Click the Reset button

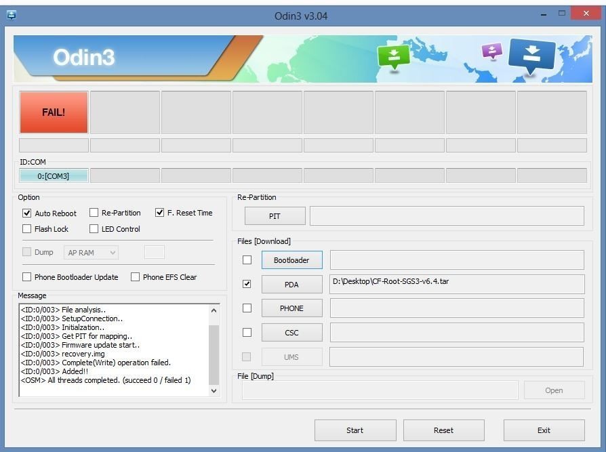click(444, 430)
